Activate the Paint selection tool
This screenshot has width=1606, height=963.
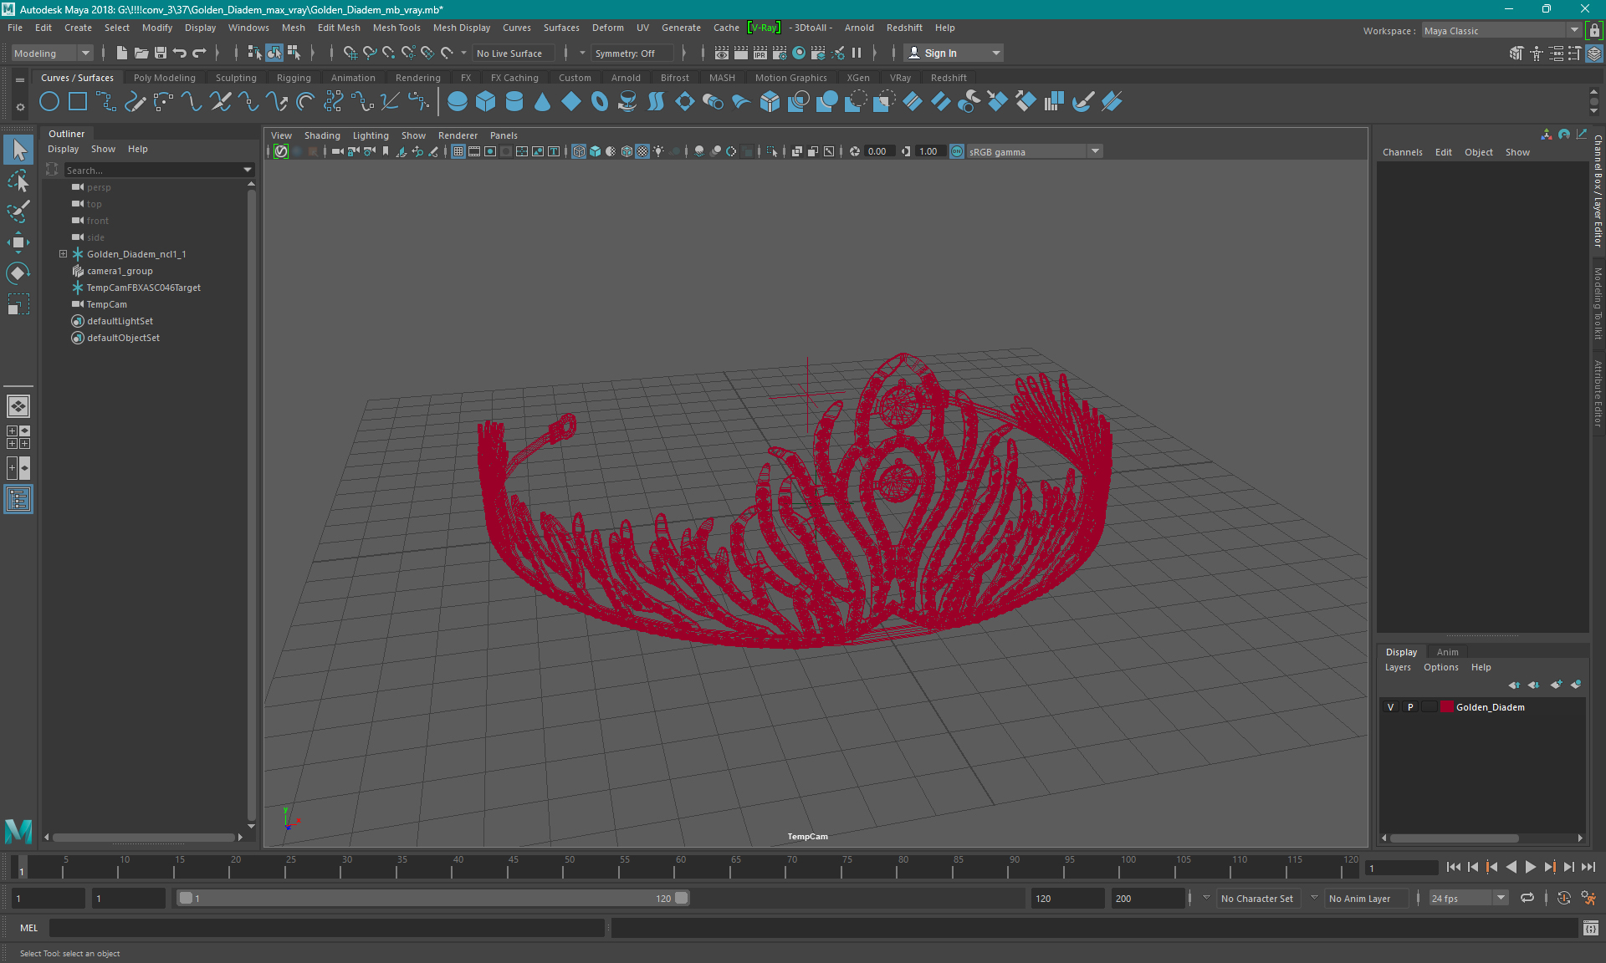(18, 211)
